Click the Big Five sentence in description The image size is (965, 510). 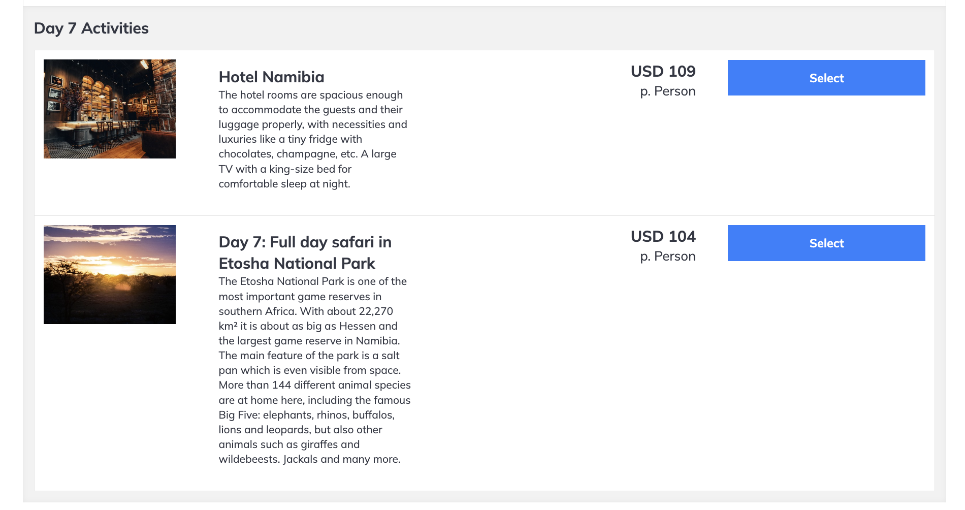(306, 415)
